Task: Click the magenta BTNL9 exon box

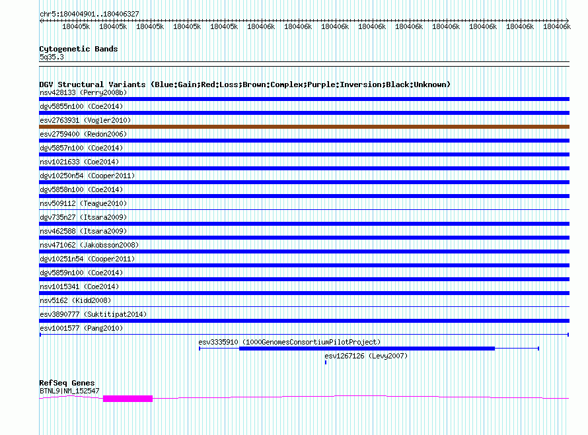Action: click(x=128, y=398)
